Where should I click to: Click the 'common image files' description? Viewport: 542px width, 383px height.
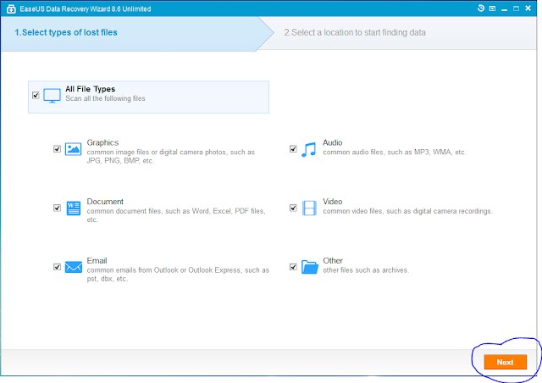click(x=171, y=157)
